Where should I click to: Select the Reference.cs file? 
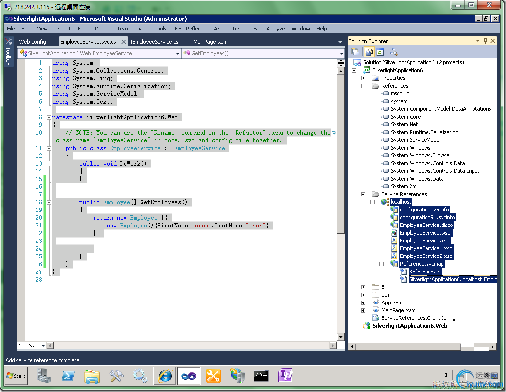[425, 271]
